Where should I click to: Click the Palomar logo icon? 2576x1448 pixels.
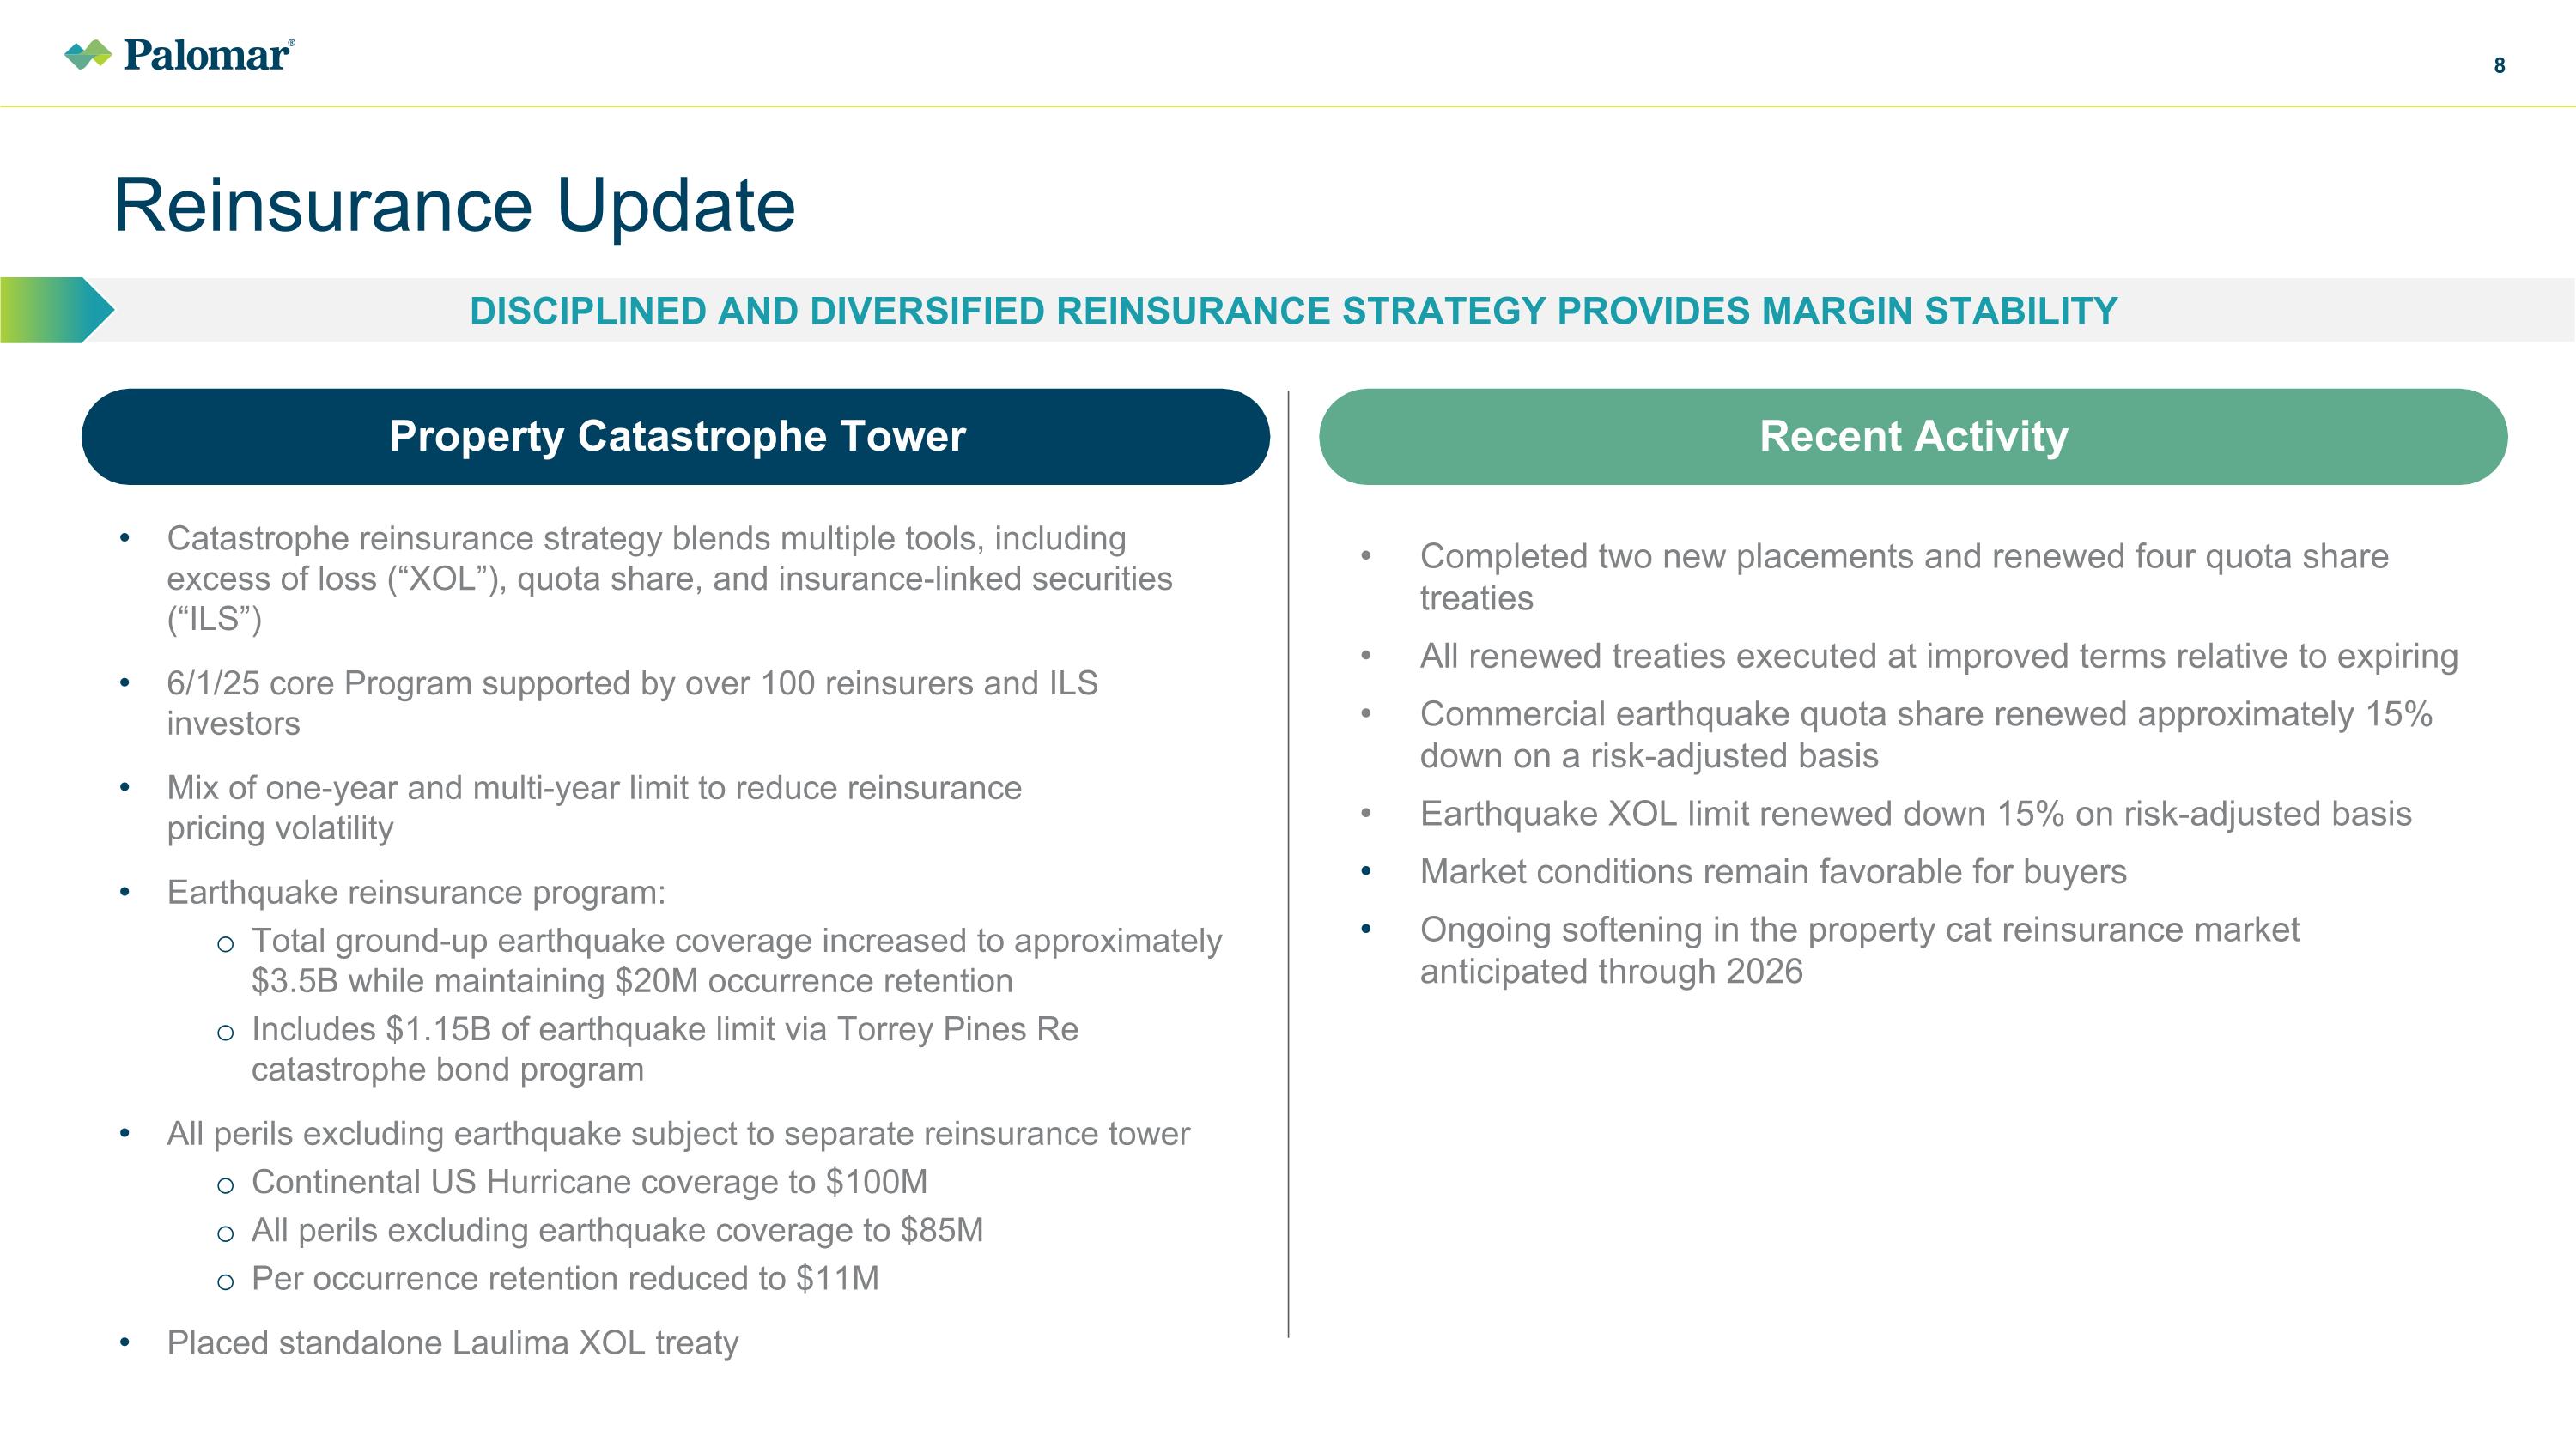(x=88, y=55)
